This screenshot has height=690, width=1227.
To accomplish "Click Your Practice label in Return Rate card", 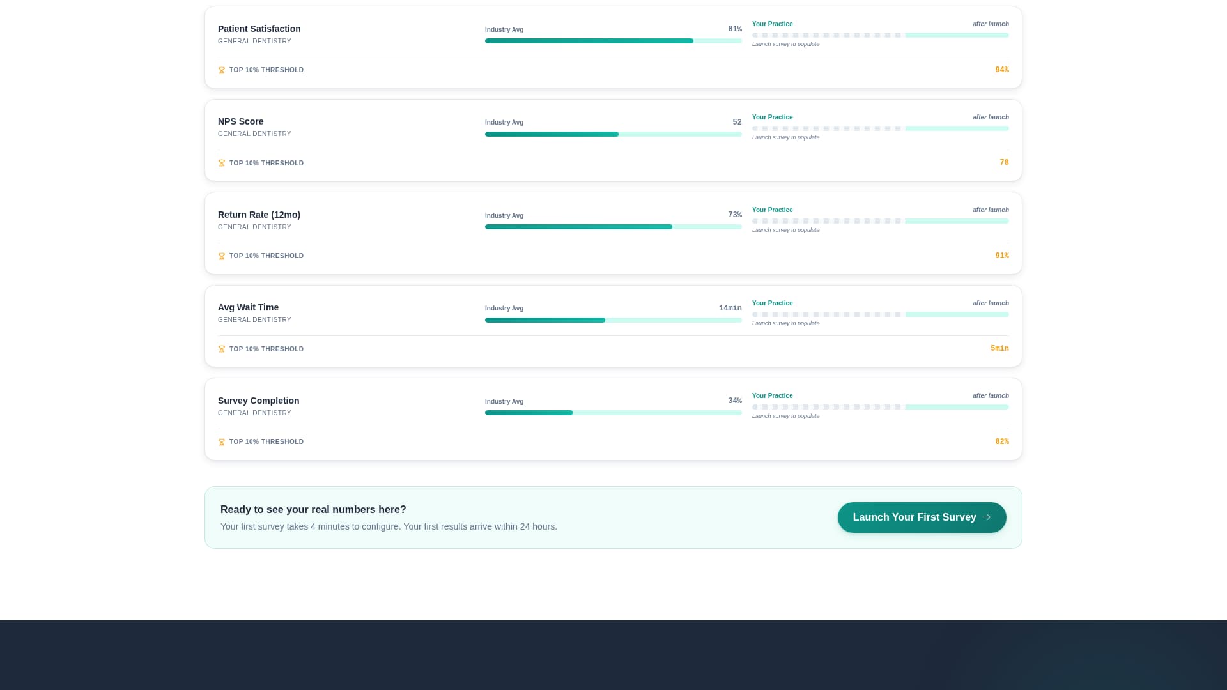I will coord(772,210).
